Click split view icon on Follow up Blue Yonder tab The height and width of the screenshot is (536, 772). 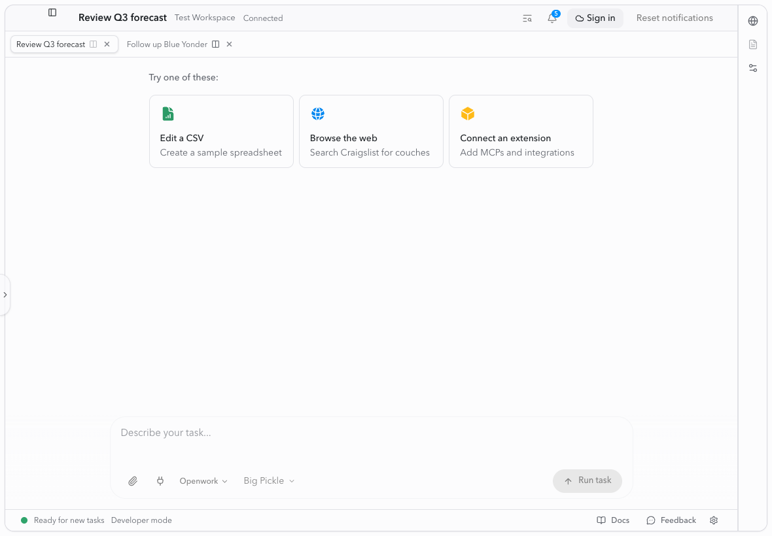tap(216, 44)
